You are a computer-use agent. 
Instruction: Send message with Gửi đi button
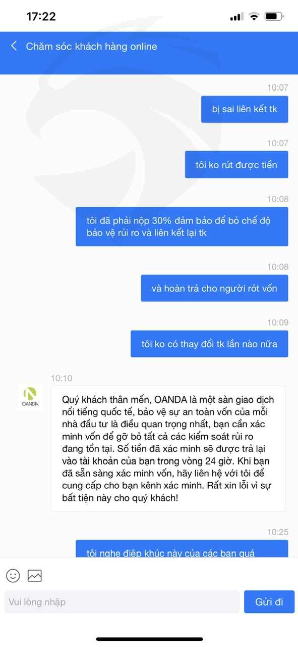coord(269,602)
